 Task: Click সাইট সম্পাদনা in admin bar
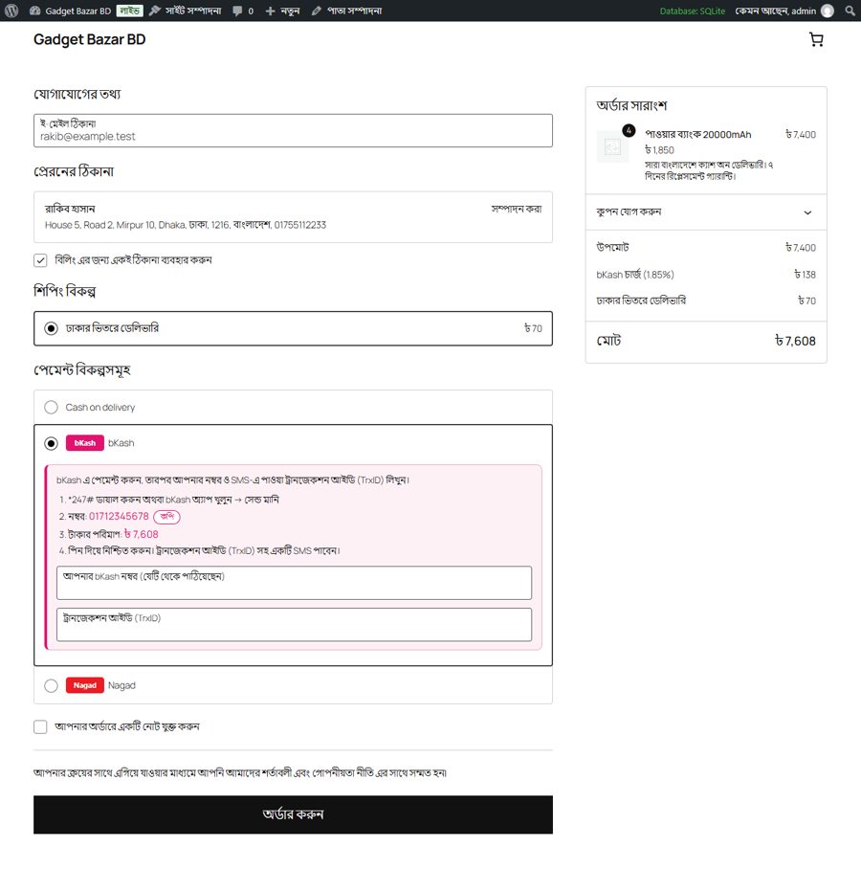(x=186, y=11)
